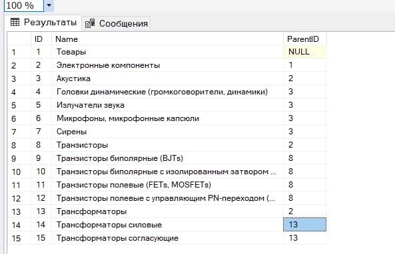Open the 100 % zoom dropdown arrow
This screenshot has width=395, height=254.
(49, 5)
